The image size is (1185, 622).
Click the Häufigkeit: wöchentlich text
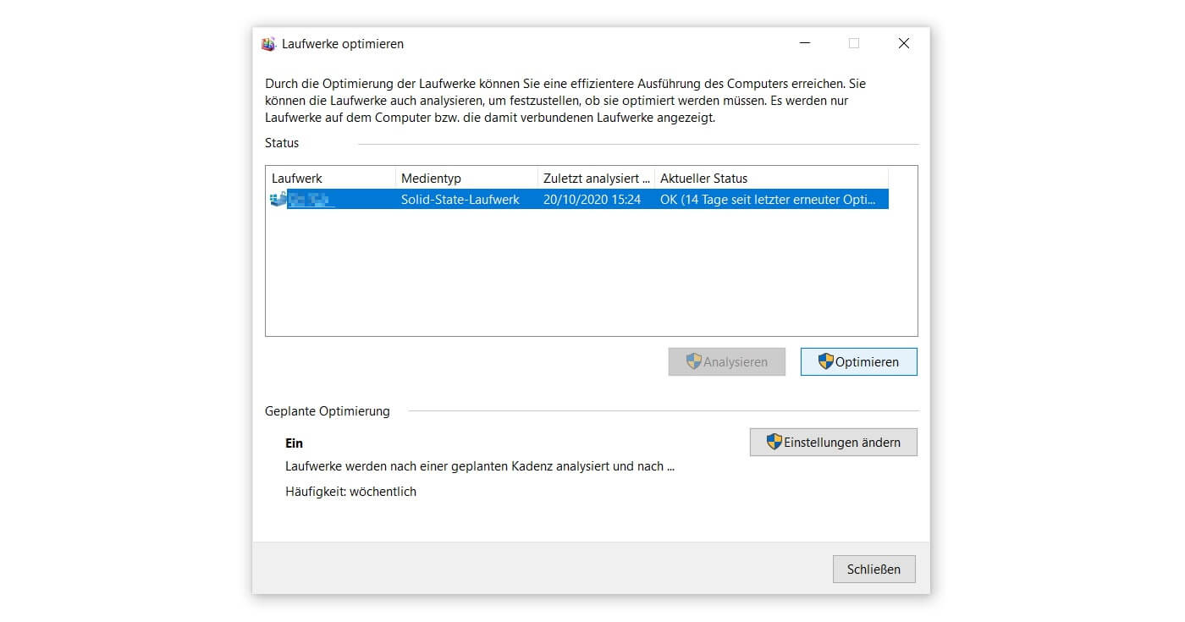point(350,491)
